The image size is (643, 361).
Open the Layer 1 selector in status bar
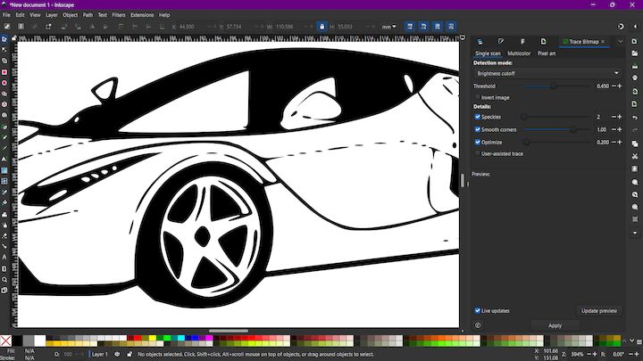point(100,354)
